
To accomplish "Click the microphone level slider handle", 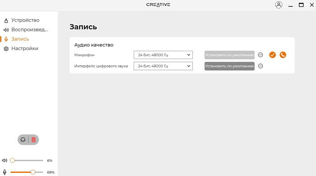I will pos(33,172).
